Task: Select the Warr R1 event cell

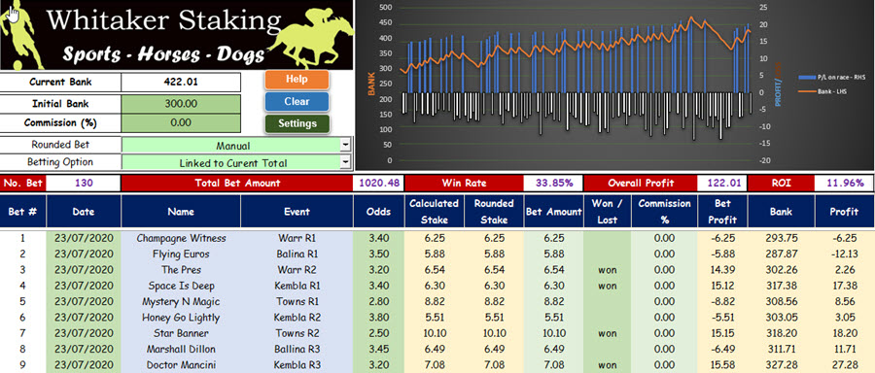Action: click(297, 238)
